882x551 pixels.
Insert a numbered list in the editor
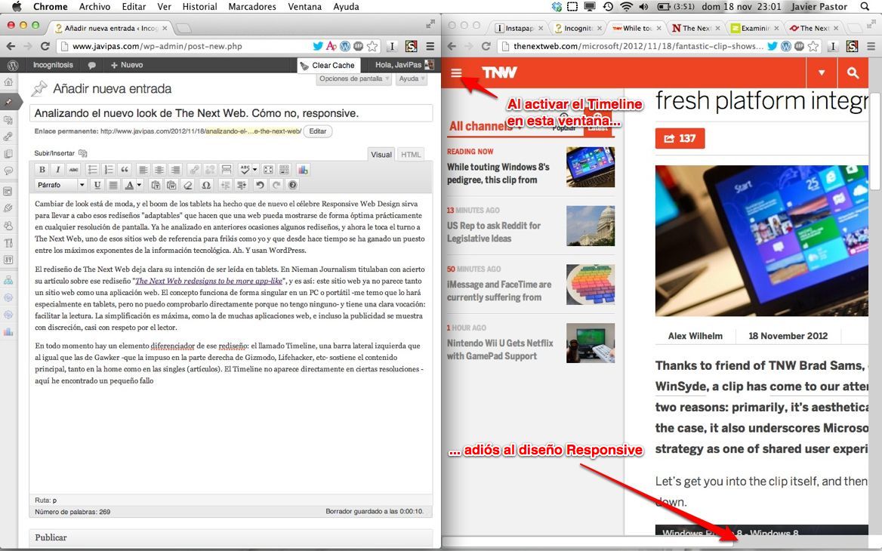[109, 169]
